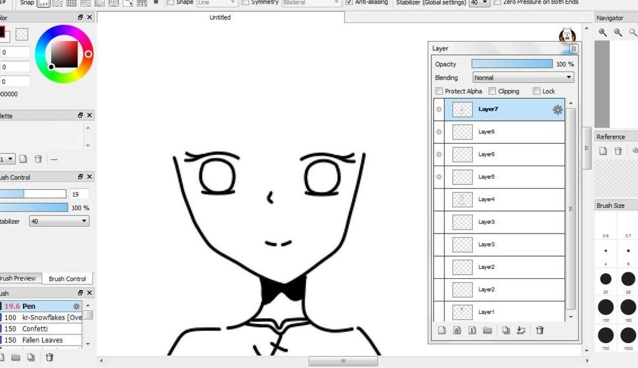
Task: Open Layer7 settings gear
Action: coord(558,110)
